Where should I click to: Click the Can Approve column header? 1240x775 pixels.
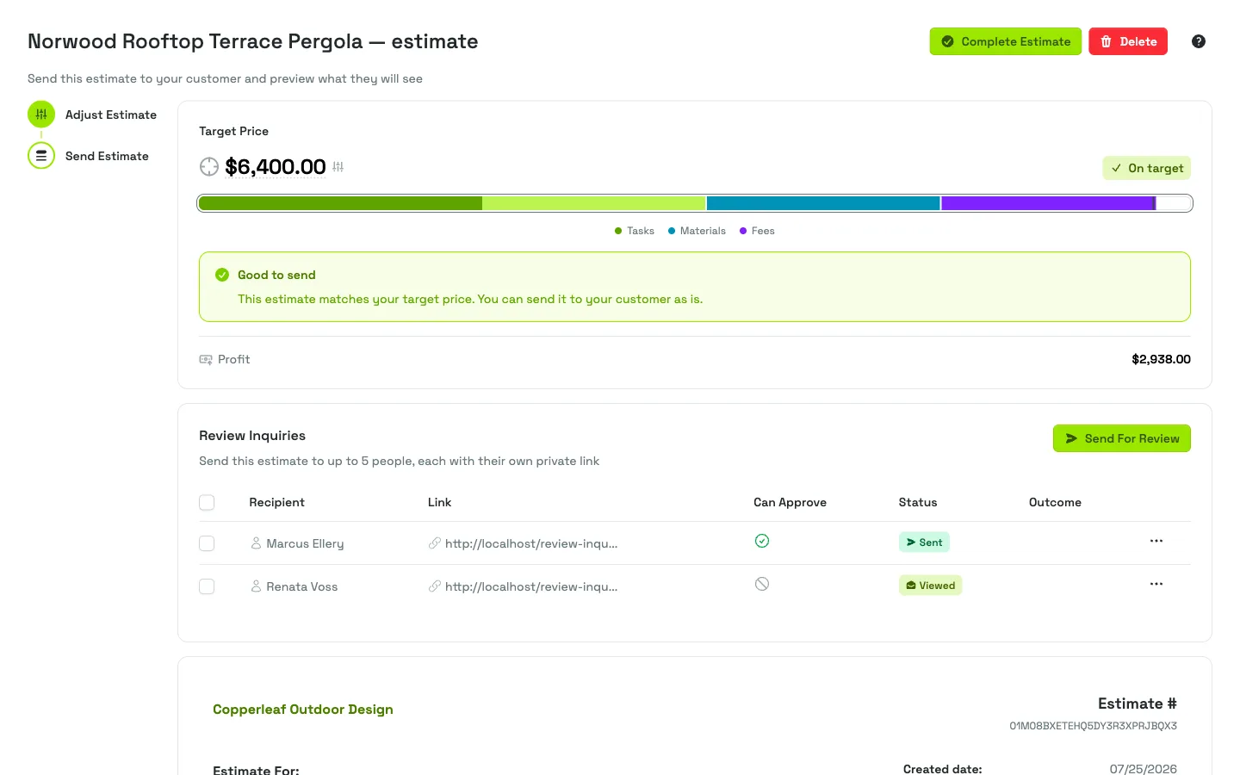(790, 502)
